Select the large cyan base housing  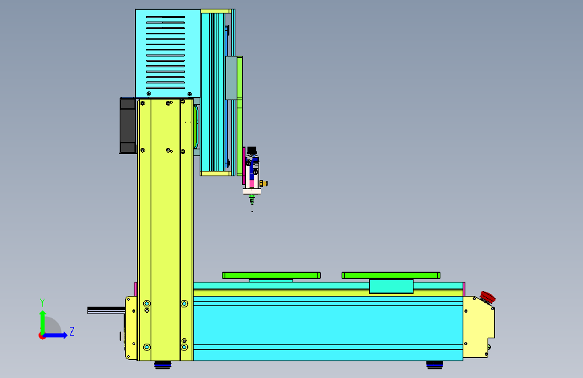[x=328, y=328]
